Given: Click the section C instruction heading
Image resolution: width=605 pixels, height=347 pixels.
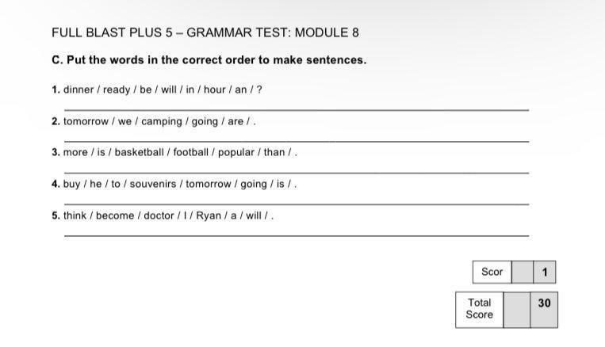Looking at the screenshot, I should tap(209, 60).
